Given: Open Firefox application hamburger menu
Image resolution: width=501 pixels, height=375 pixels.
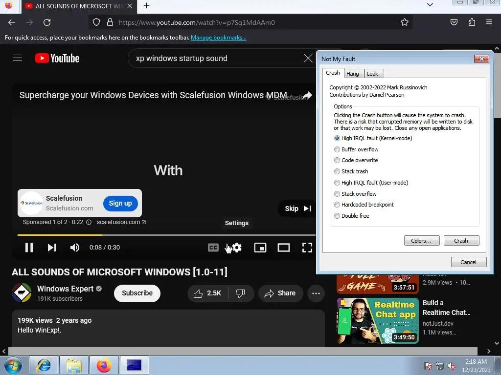Looking at the screenshot, I should pos(489,22).
